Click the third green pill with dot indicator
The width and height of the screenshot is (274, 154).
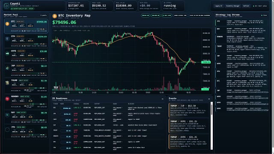(167, 15)
